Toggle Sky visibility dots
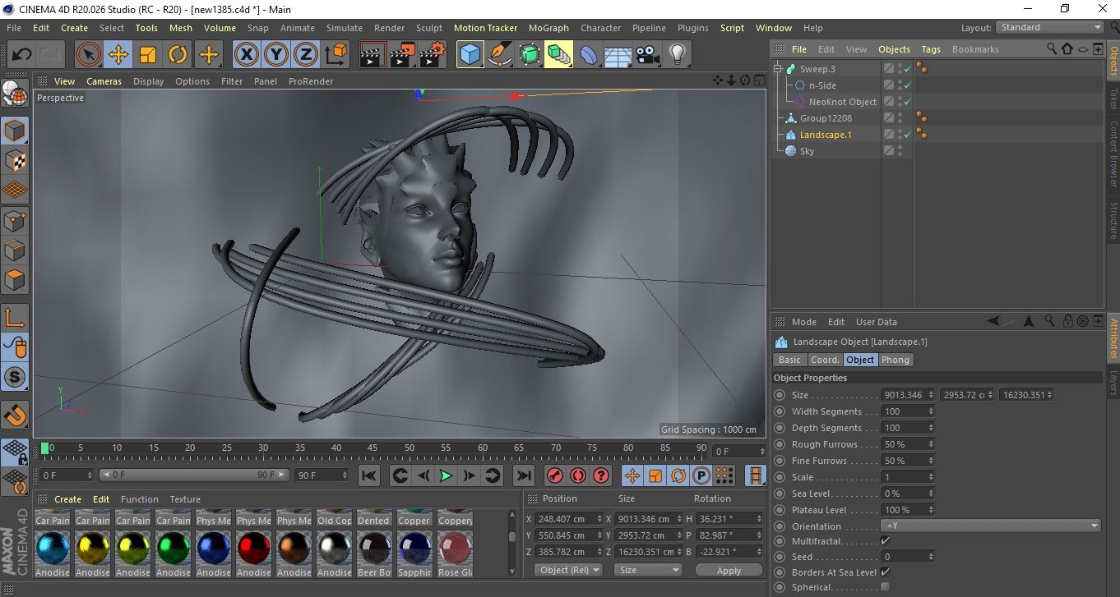1120x597 pixels. point(900,151)
